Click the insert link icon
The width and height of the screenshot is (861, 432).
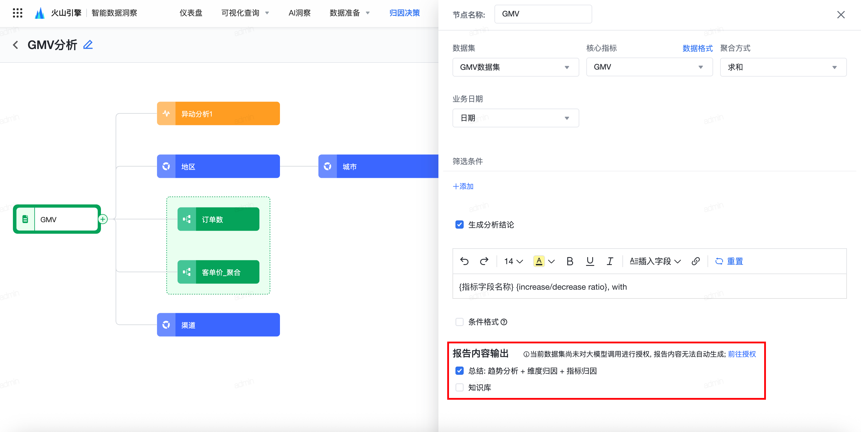[695, 261]
